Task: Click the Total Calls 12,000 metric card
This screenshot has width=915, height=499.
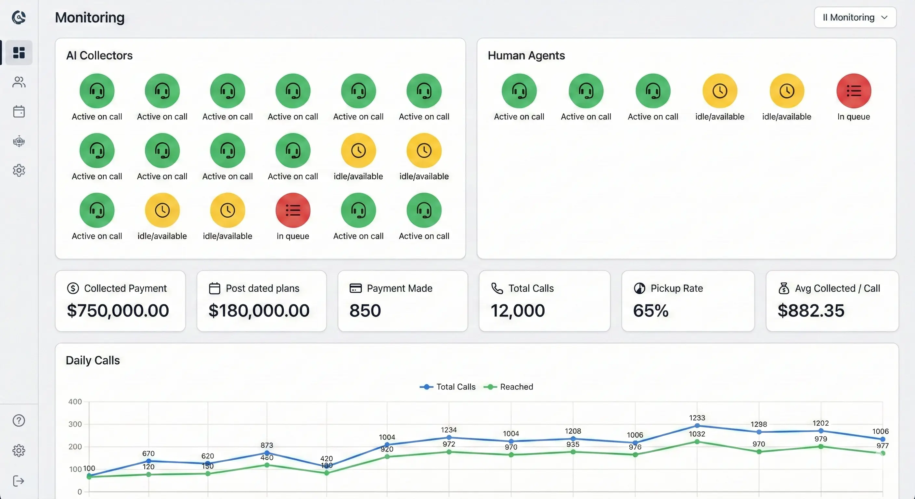Action: tap(544, 301)
